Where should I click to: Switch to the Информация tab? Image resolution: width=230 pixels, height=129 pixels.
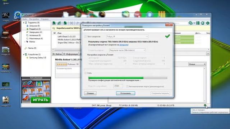pyautogui.click(x=70, y=54)
